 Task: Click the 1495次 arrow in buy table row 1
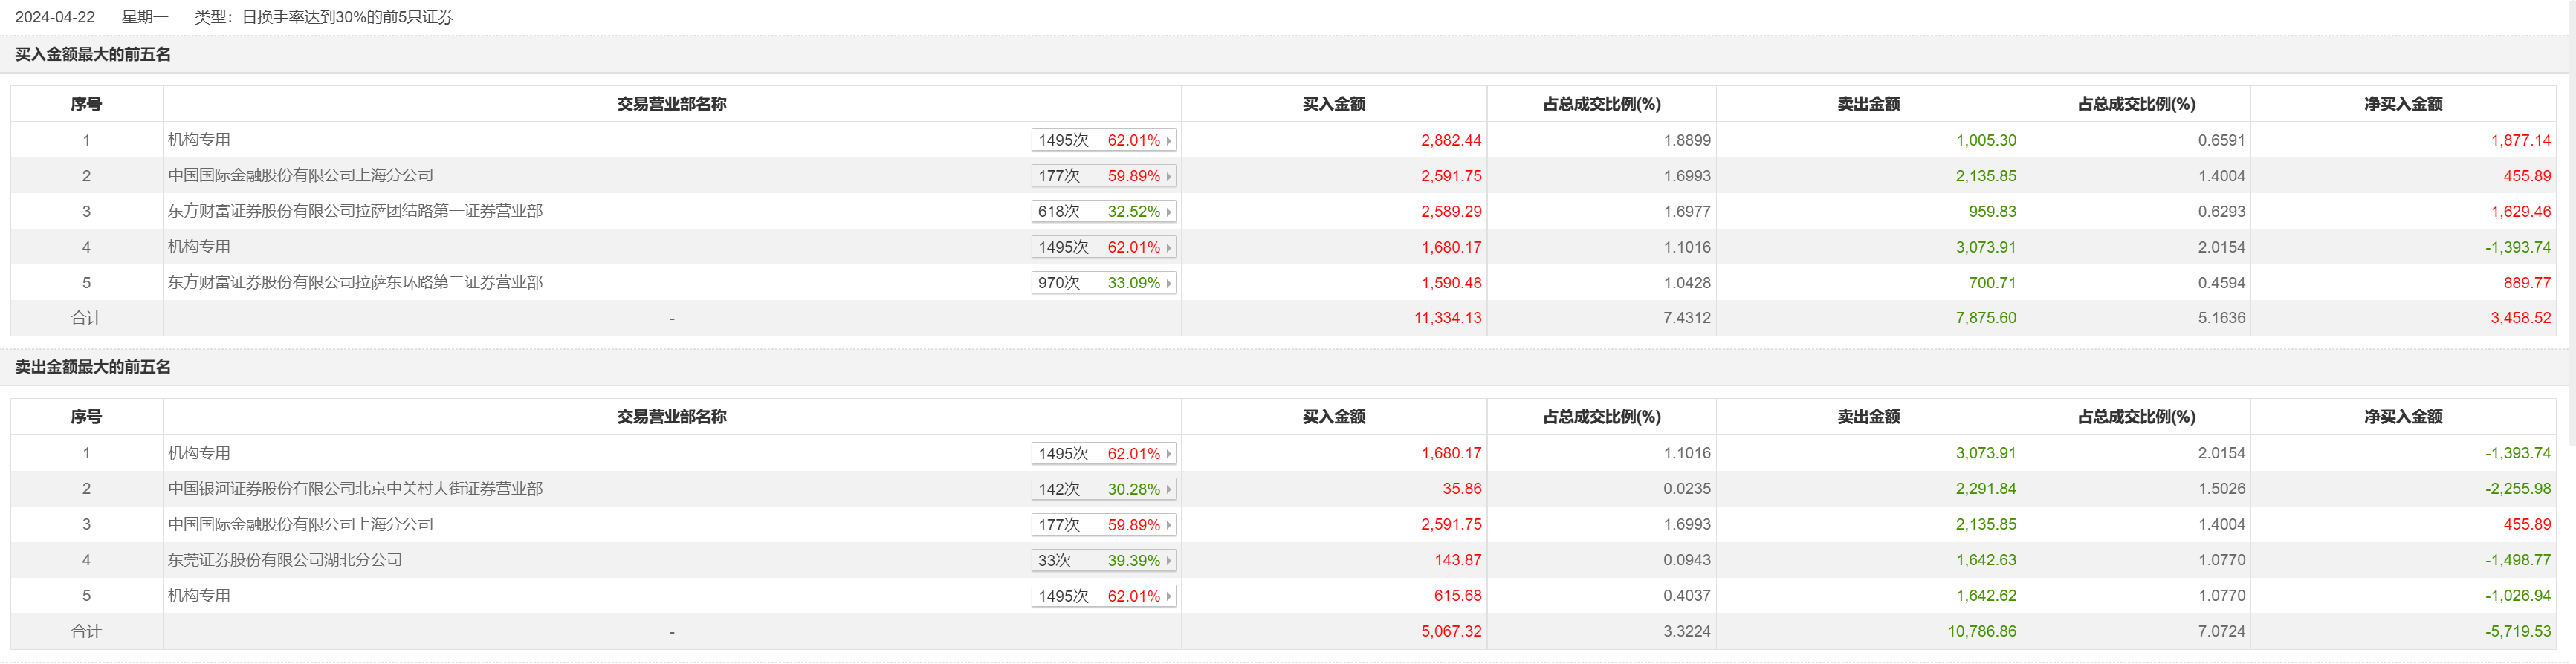coord(1168,141)
